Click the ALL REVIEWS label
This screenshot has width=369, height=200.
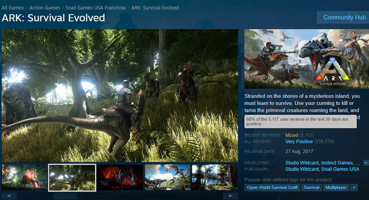pyautogui.click(x=258, y=142)
